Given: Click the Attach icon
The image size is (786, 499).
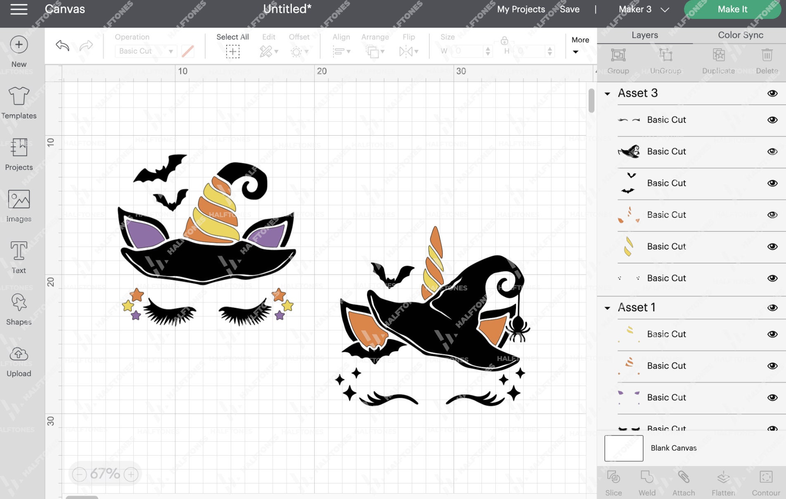Looking at the screenshot, I should click(684, 483).
